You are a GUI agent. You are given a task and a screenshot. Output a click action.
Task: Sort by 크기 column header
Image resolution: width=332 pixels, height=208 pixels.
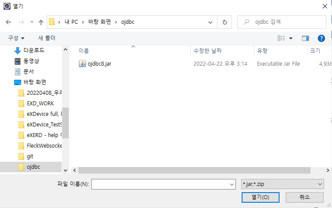(x=315, y=51)
